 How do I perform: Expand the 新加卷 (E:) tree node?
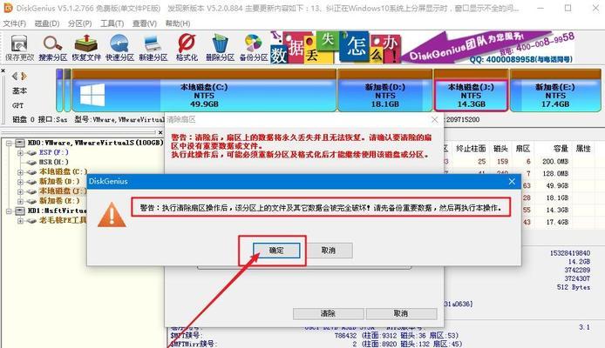20,201
